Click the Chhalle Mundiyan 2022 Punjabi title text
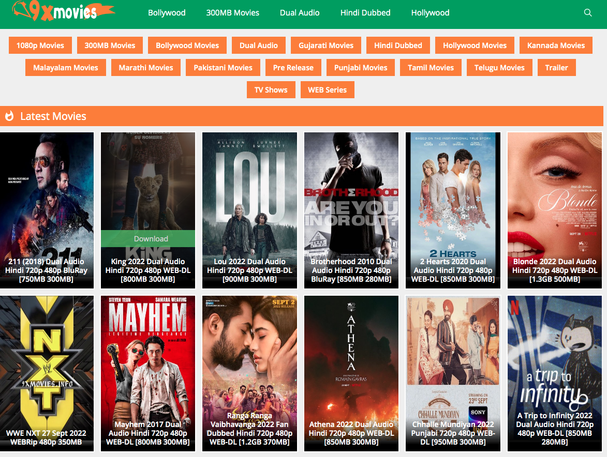The image size is (607, 457). pos(453,433)
